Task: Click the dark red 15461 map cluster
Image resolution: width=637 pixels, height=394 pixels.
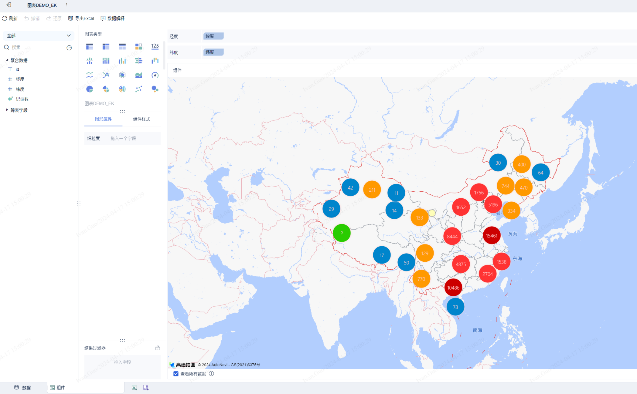Action: tap(492, 236)
